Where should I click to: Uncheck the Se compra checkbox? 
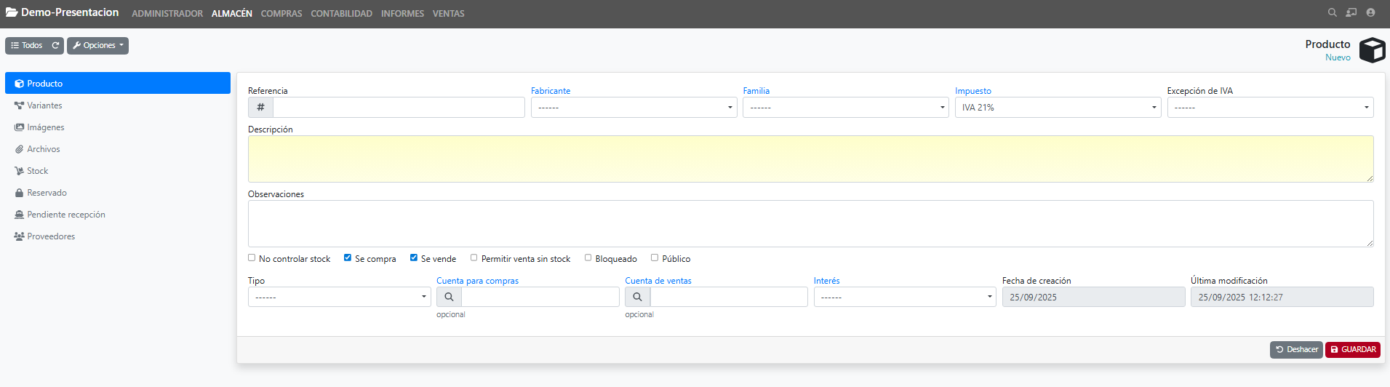point(348,258)
